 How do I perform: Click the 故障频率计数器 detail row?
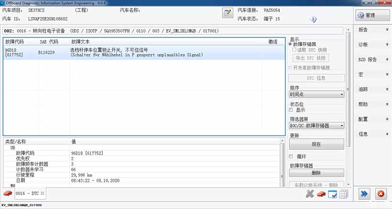[142, 164]
